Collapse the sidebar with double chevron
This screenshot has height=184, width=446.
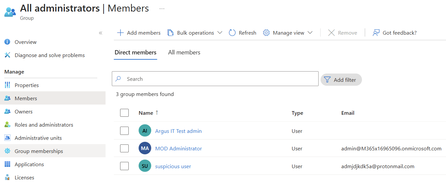101,33
